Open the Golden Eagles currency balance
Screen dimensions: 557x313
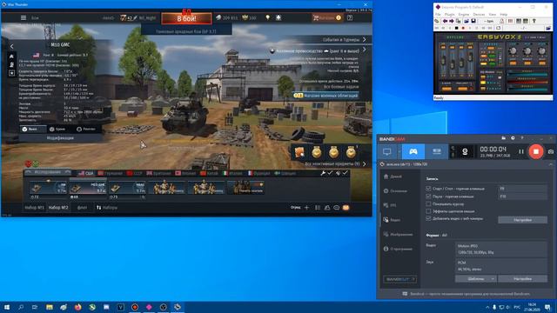[x=249, y=17]
